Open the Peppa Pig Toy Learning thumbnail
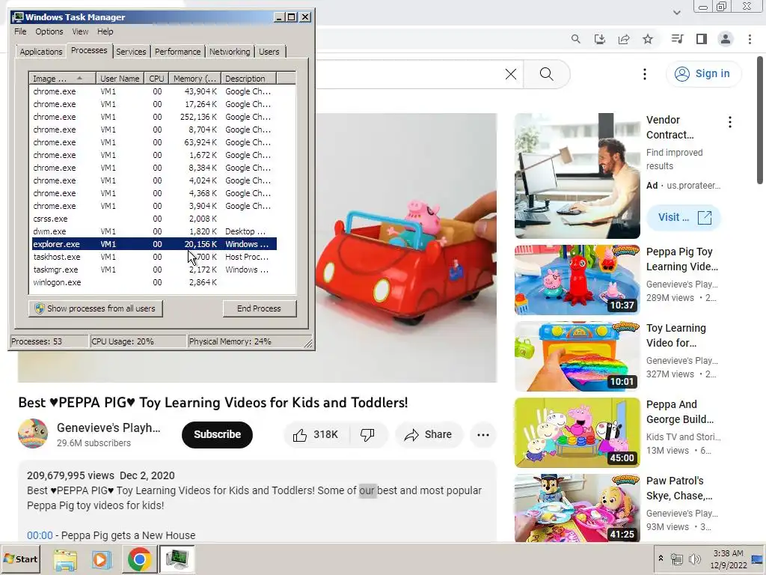The height and width of the screenshot is (575, 766). [577, 280]
